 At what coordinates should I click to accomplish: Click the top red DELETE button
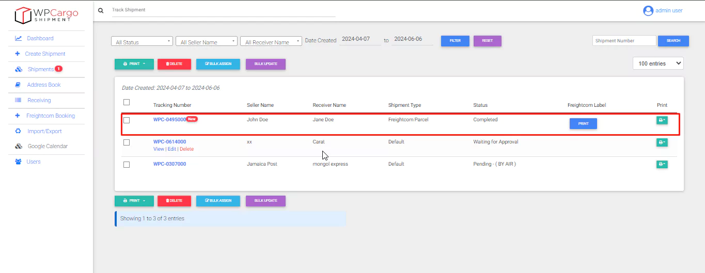pos(174,64)
